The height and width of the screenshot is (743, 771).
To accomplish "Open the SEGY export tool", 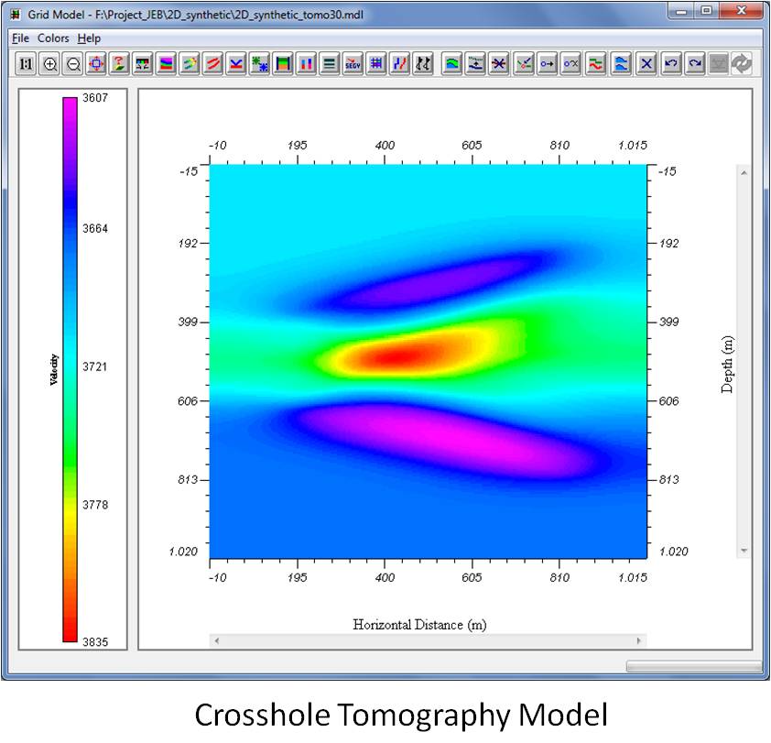I will click(x=353, y=64).
